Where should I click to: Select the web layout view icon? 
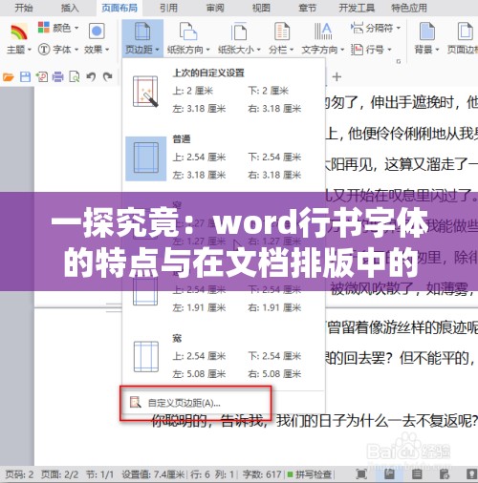pos(445,474)
